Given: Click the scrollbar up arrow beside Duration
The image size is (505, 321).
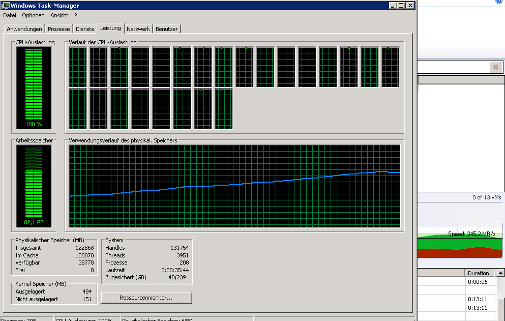Looking at the screenshot, I should coord(500,273).
